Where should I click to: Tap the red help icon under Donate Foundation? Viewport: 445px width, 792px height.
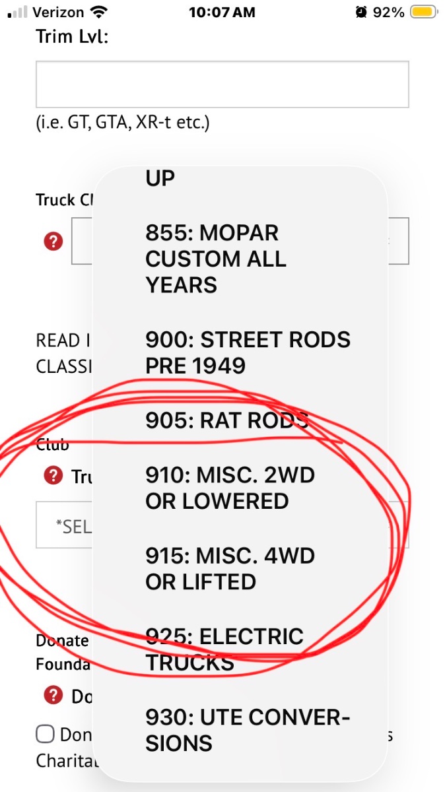pos(53,696)
